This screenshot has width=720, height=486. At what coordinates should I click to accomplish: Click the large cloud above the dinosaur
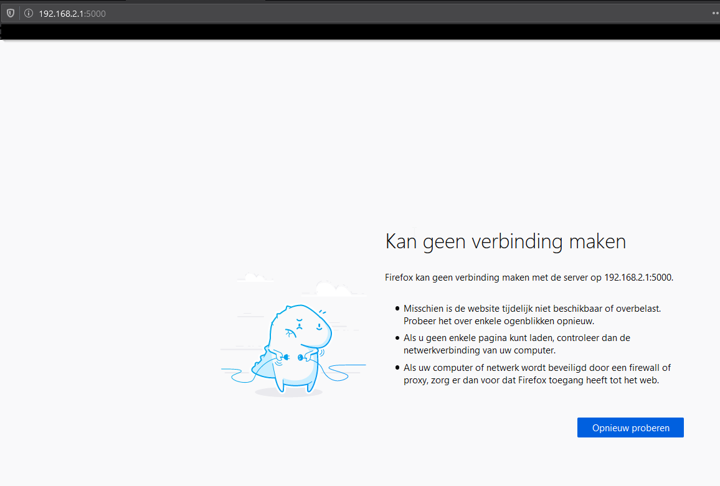point(334,289)
